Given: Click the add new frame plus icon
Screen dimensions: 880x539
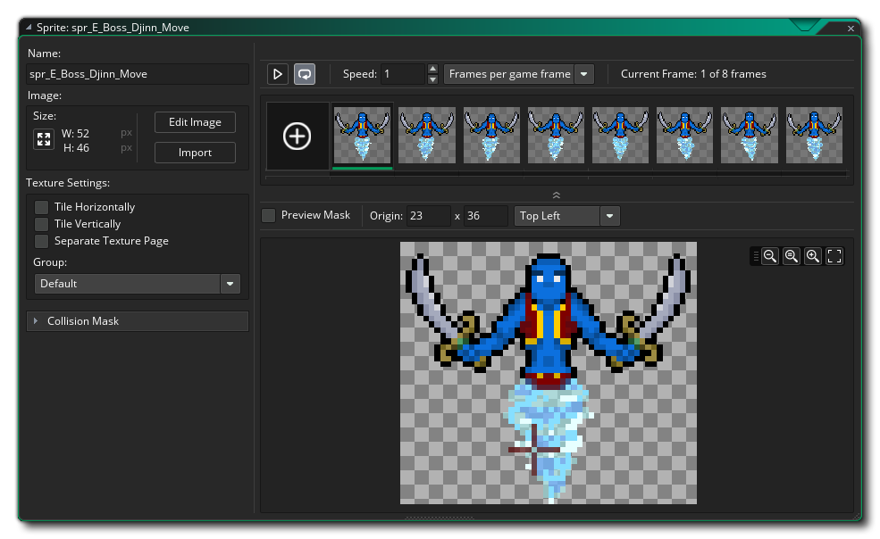Looking at the screenshot, I should click(x=297, y=137).
